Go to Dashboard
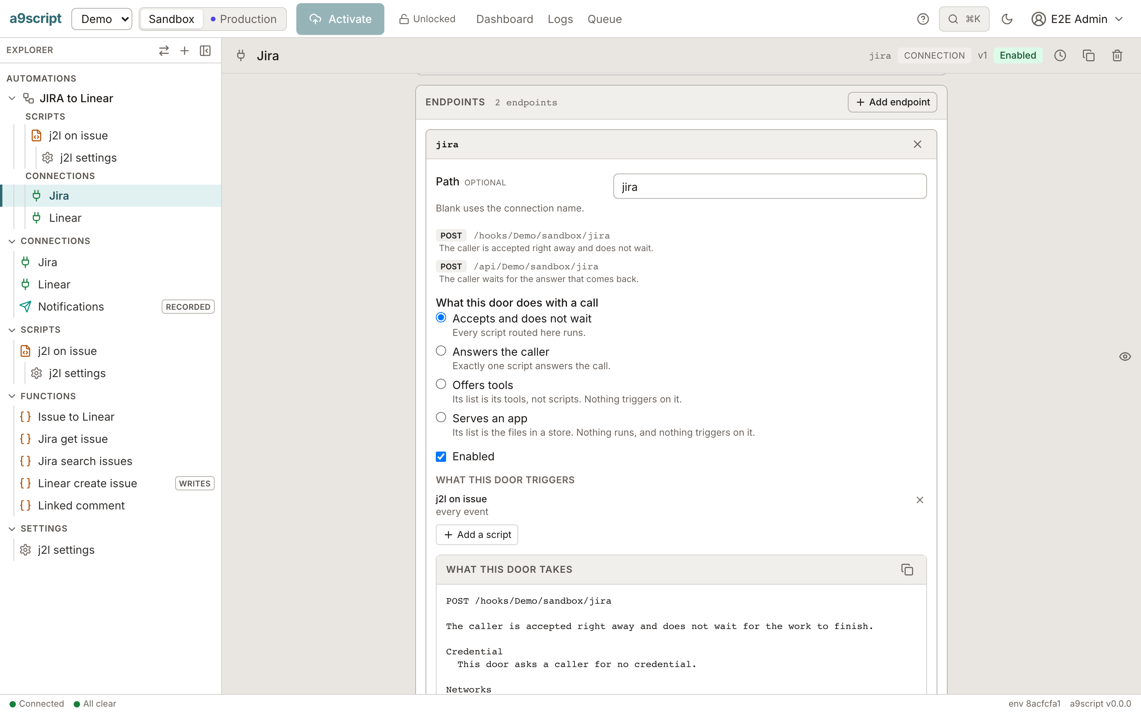Viewport: 1141px width, 713px height. pos(504,19)
